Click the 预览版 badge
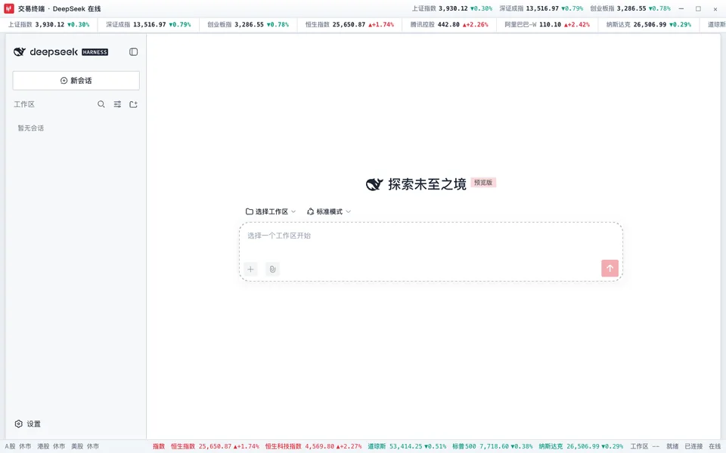This screenshot has width=726, height=453. [x=483, y=183]
